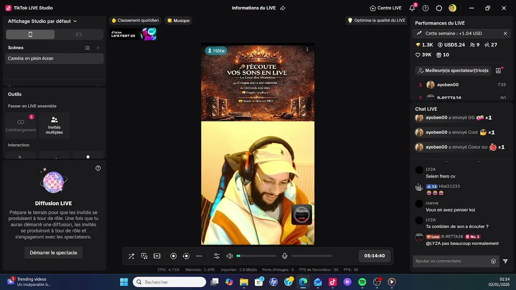Click cianna's comment Vous en avez penser koi

click(450, 210)
